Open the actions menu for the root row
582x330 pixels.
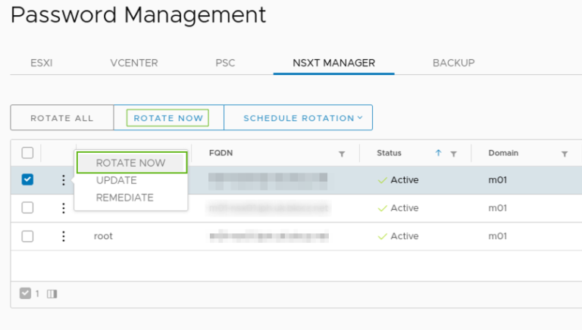point(64,236)
